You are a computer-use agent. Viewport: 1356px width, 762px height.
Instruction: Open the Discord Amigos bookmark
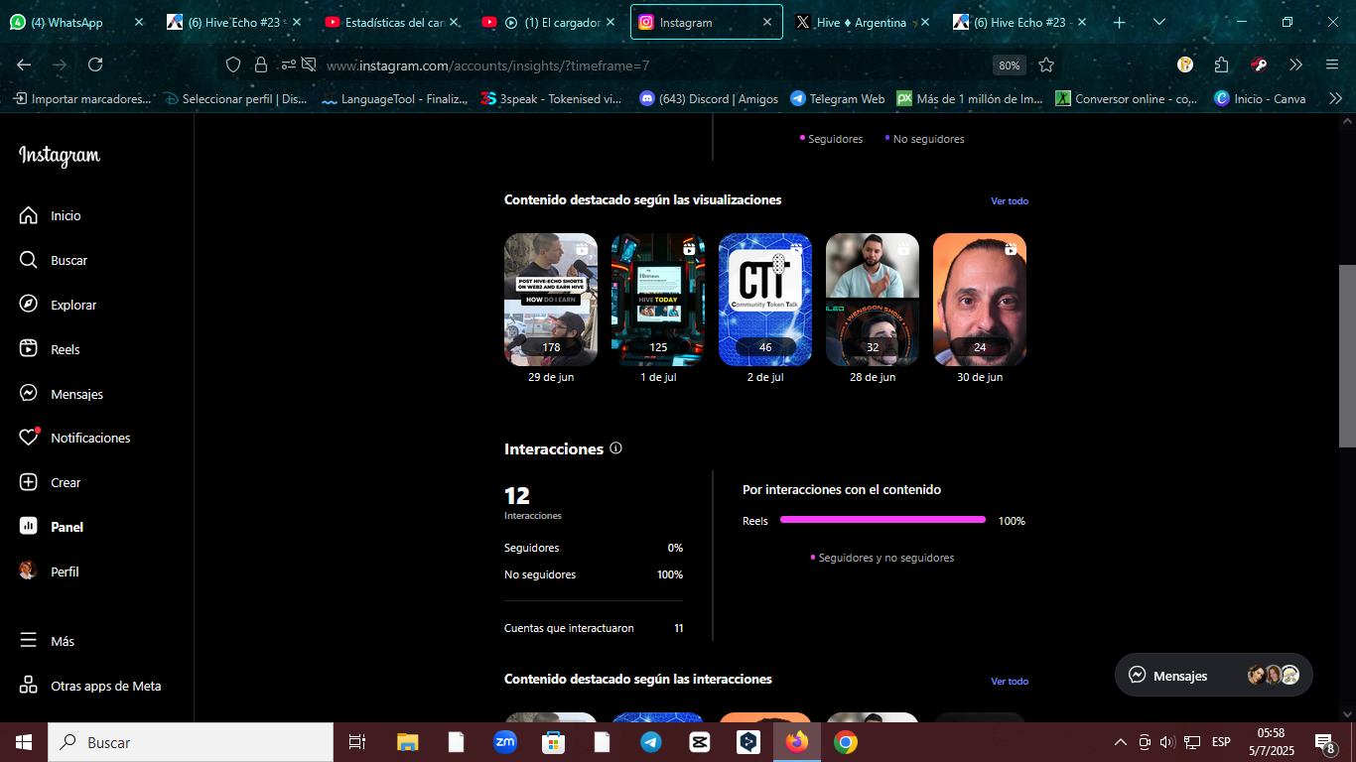[710, 98]
